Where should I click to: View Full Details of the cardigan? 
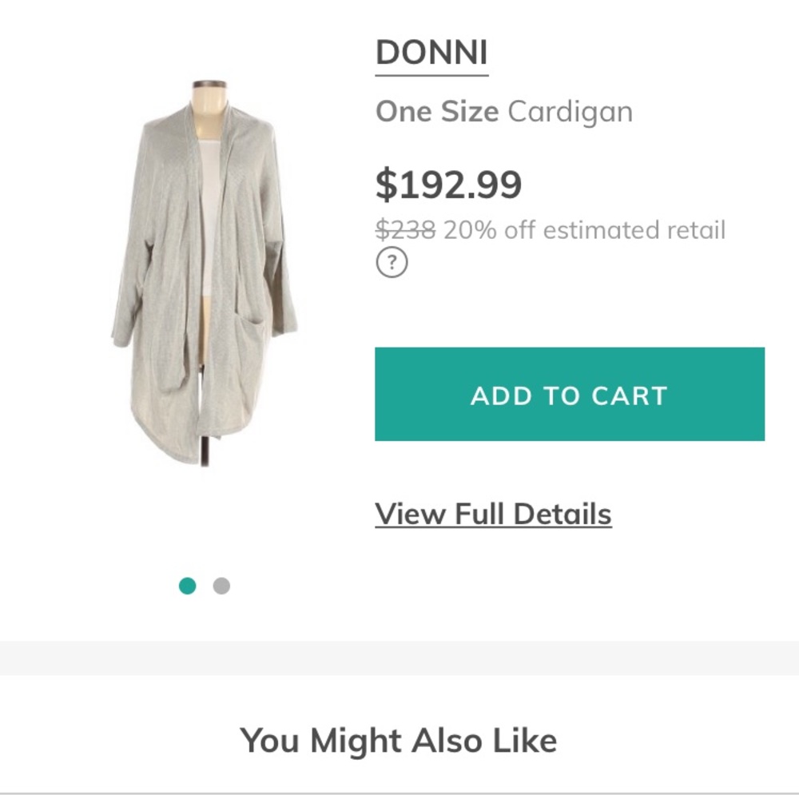[x=493, y=513]
